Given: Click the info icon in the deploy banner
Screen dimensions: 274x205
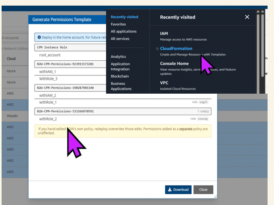Looking at the screenshot, I should pyautogui.click(x=39, y=37).
